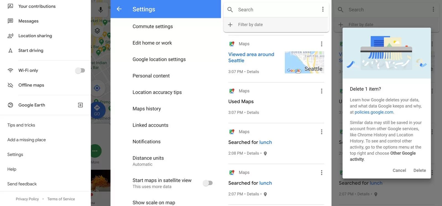Click the search magnifier icon in activity

(x=230, y=10)
